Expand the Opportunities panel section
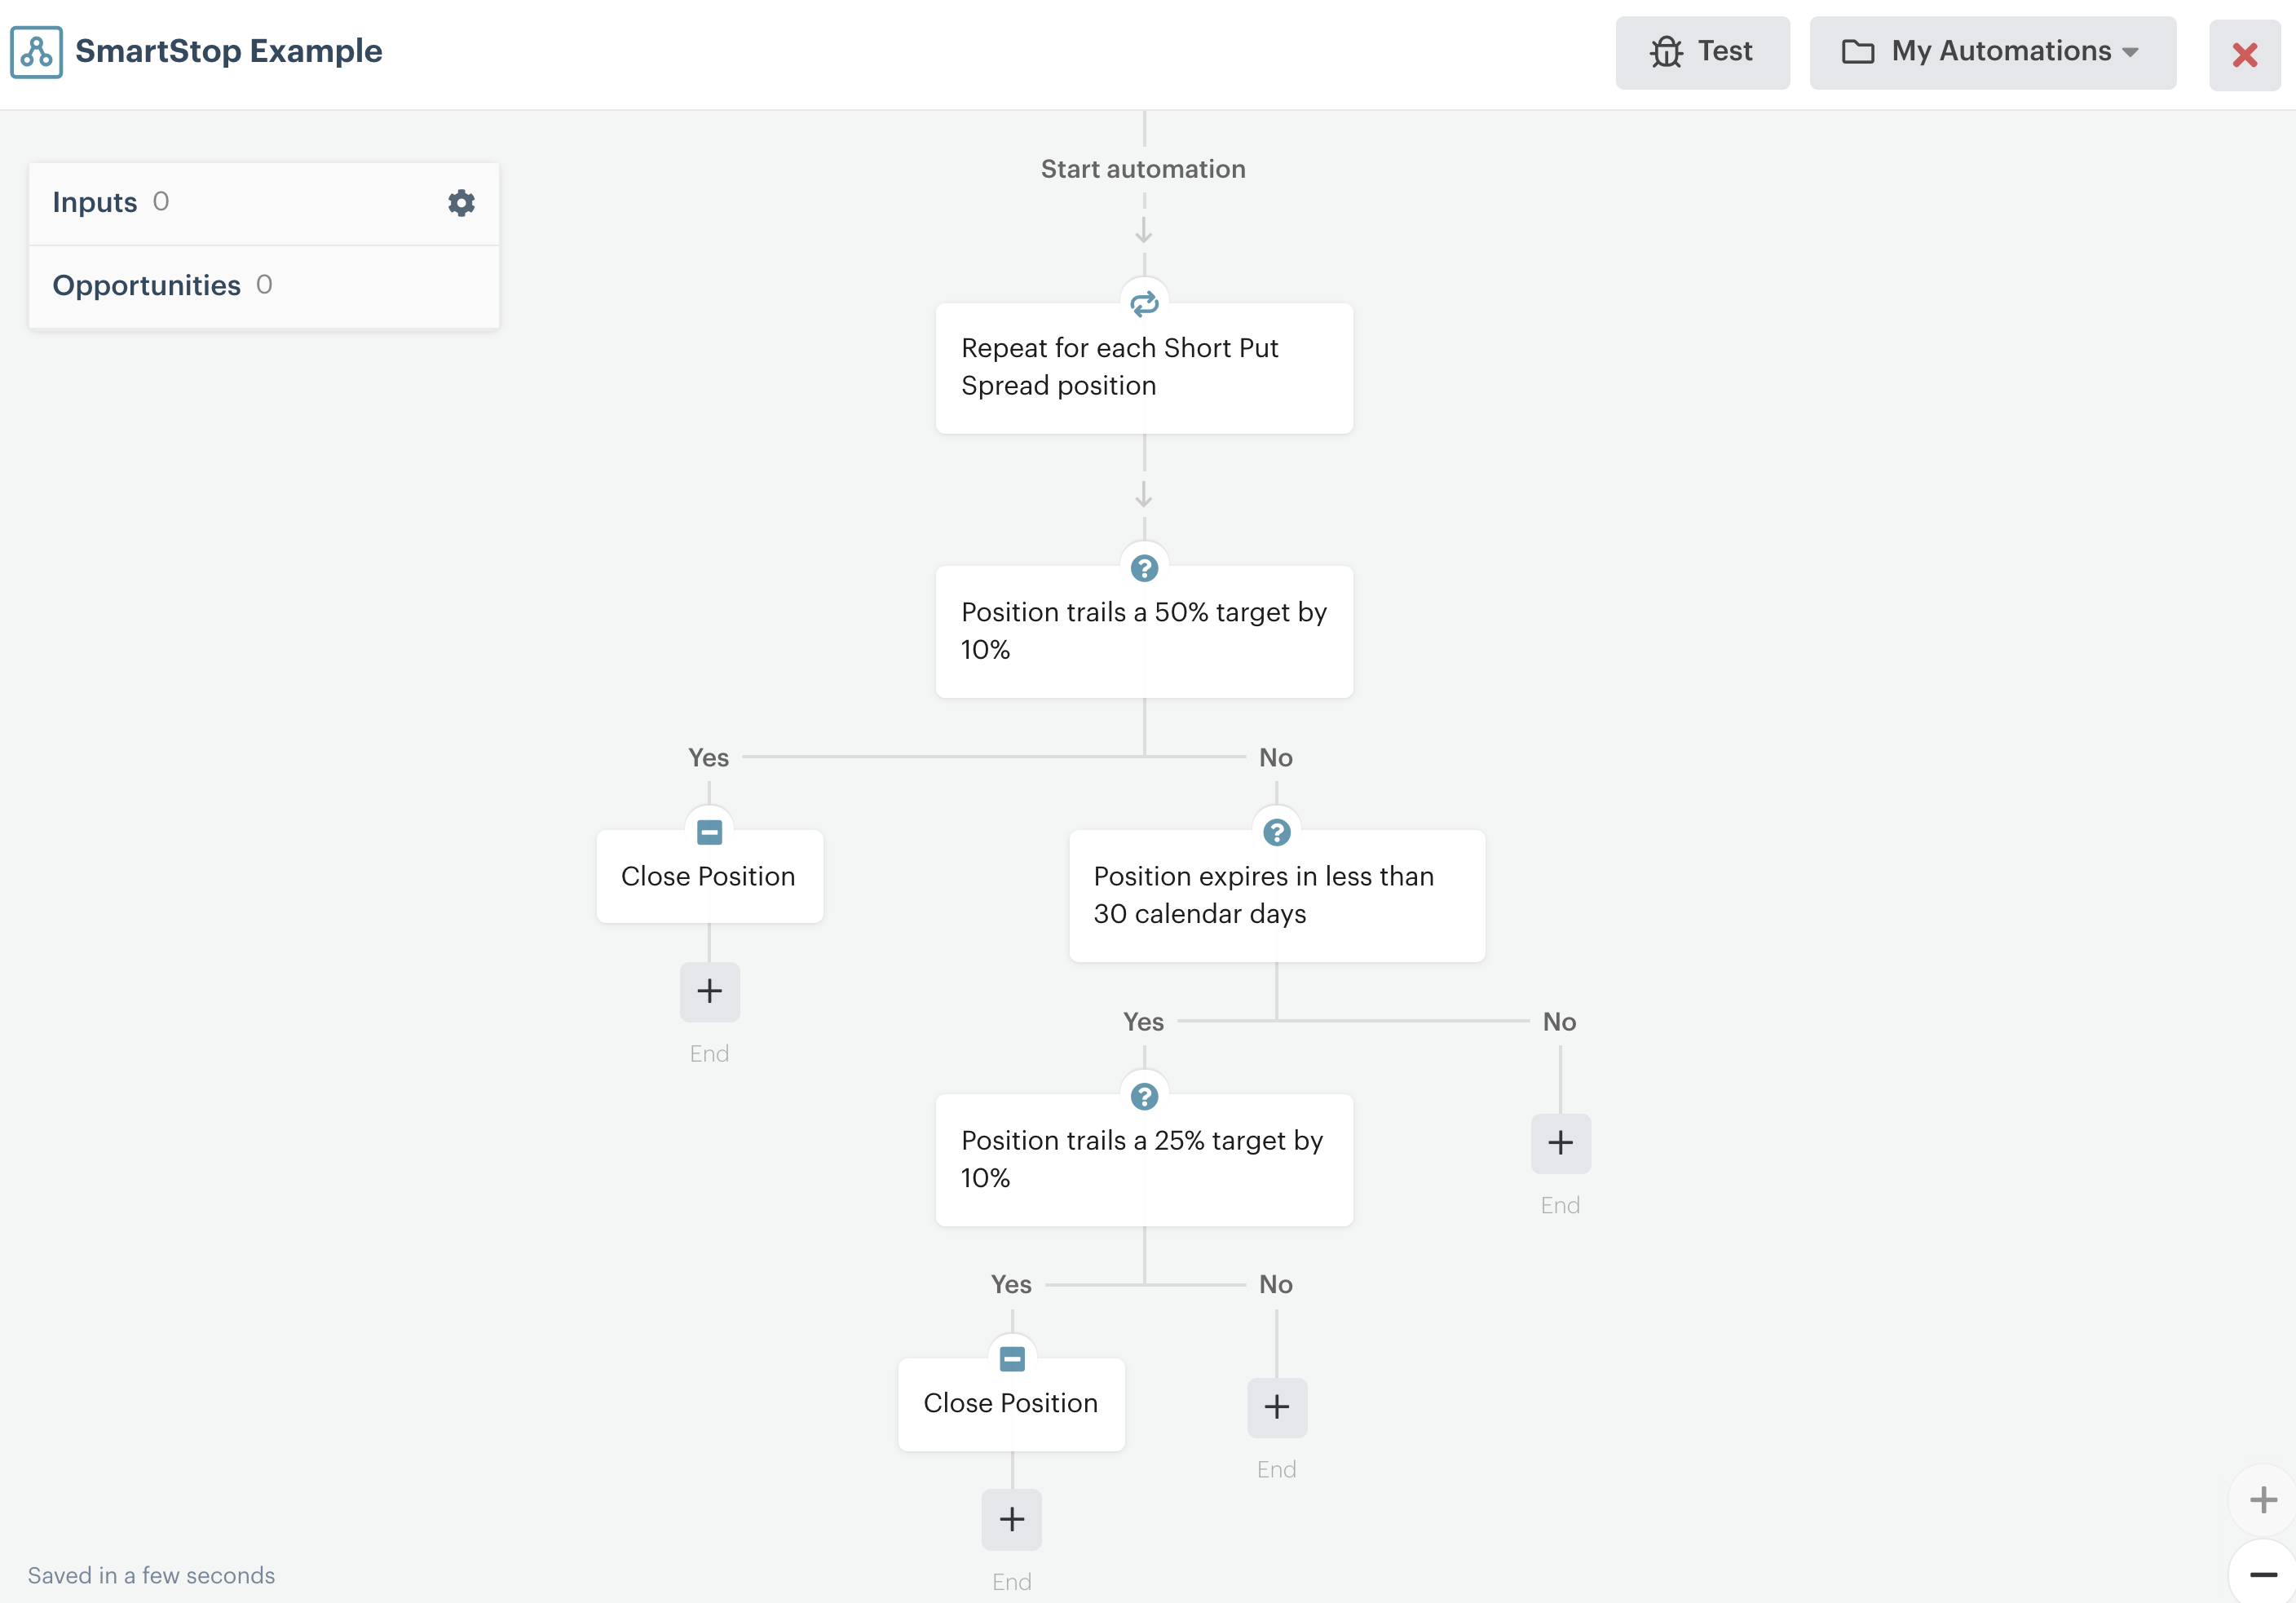 click(x=147, y=286)
